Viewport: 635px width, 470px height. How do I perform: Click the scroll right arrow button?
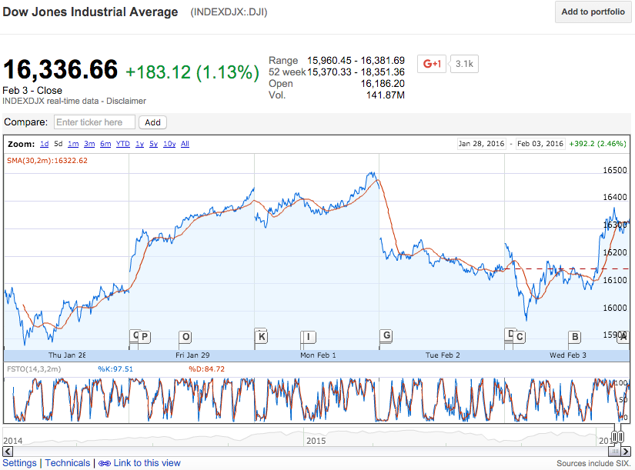coord(626,452)
